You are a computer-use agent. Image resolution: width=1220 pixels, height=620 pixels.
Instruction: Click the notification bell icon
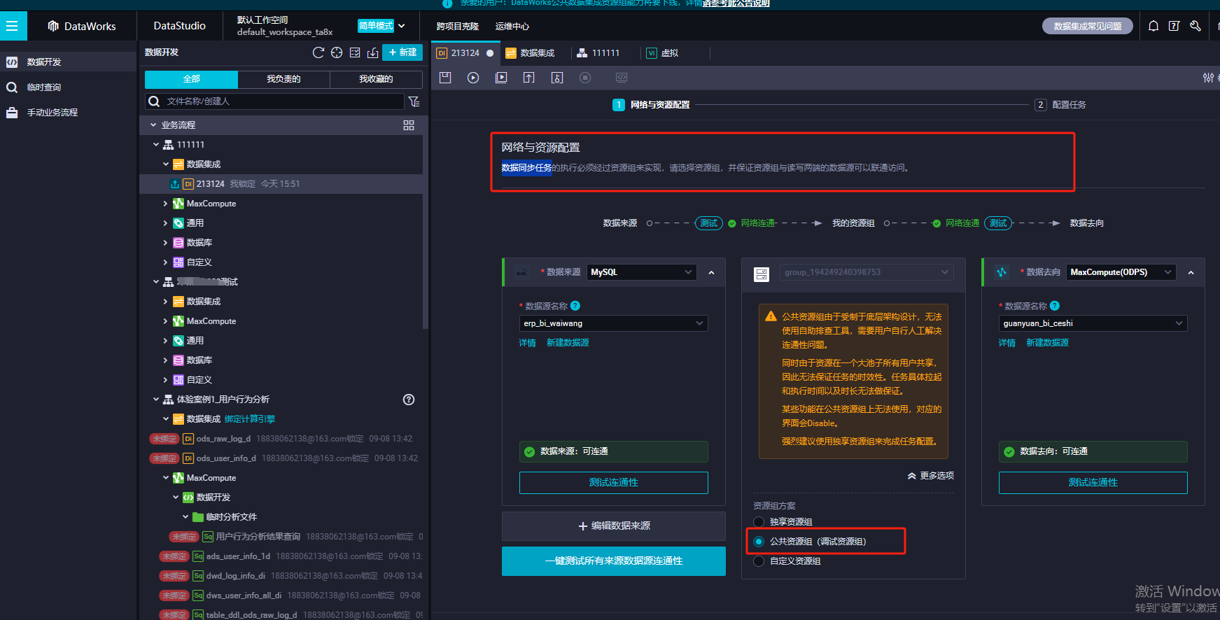[x=1154, y=26]
